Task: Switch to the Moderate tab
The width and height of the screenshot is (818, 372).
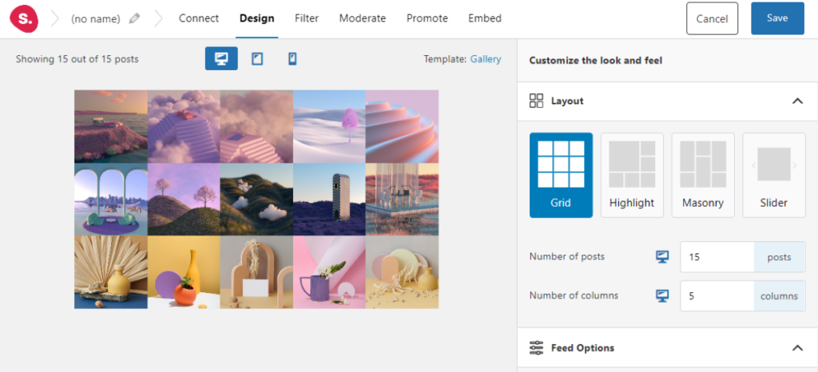Action: (363, 18)
